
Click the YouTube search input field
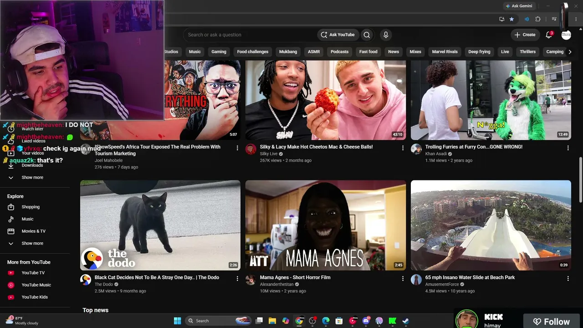(250, 35)
